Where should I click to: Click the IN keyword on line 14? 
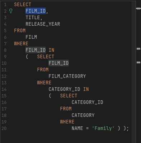pyautogui.click(x=86, y=89)
